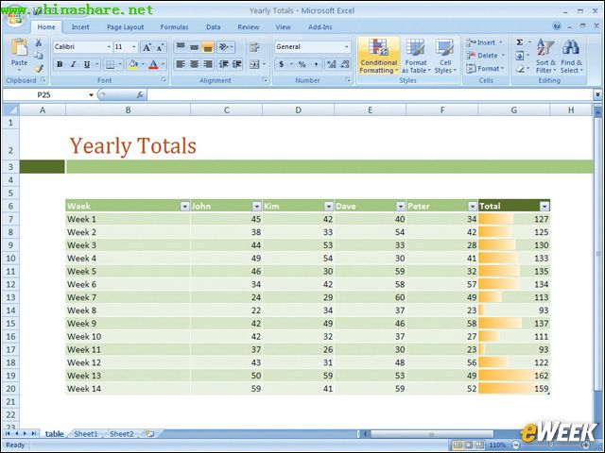605x453 pixels.
Task: Click the formula bar input
Action: coord(370,94)
